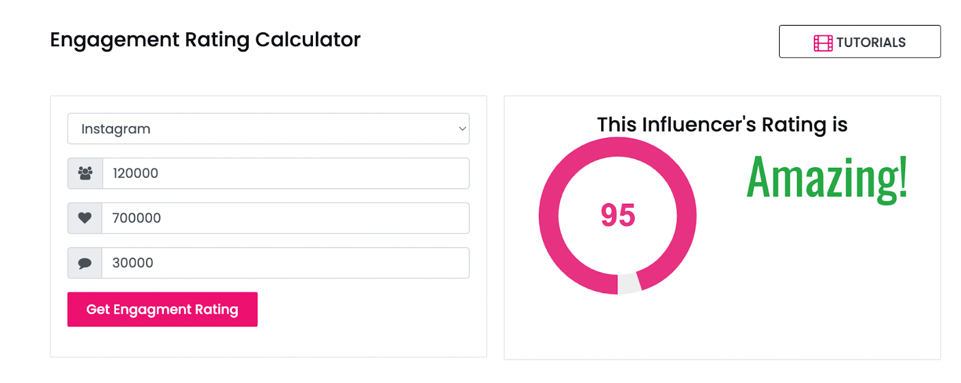
Task: Click the heart likes icon
Action: click(85, 218)
